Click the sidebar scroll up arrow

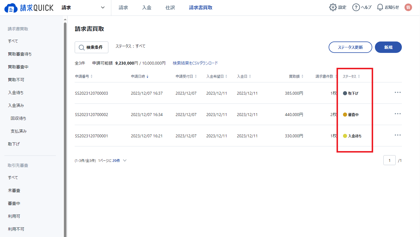click(65, 20)
